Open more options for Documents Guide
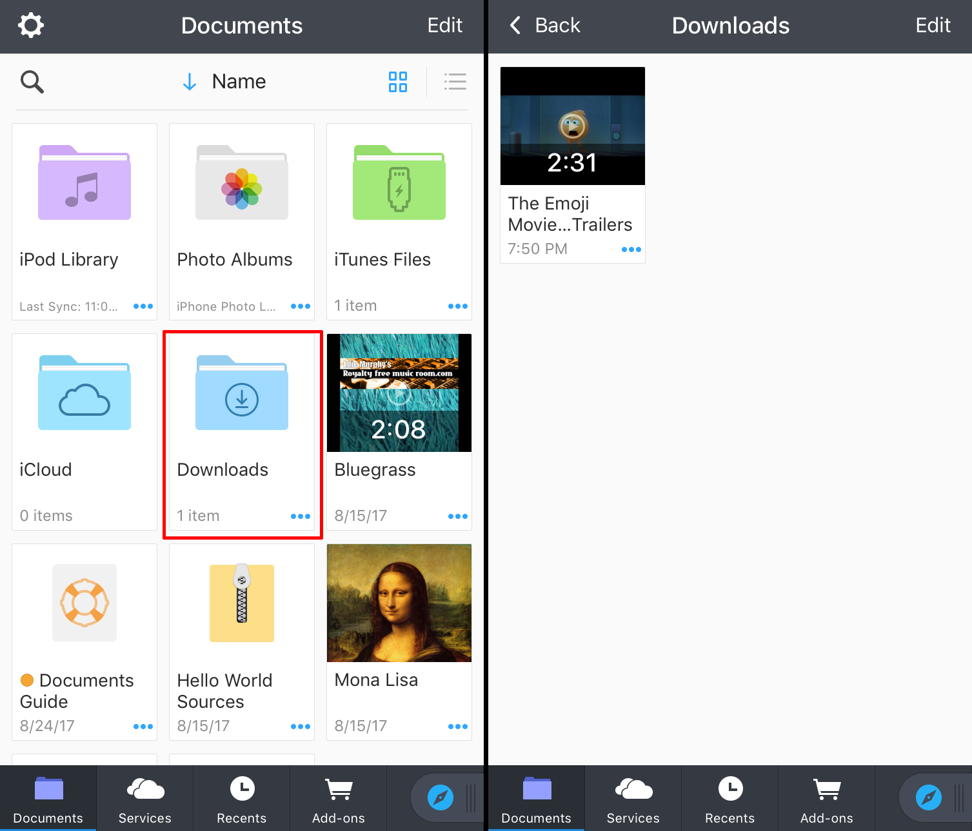The width and height of the screenshot is (972, 831). pyautogui.click(x=143, y=727)
